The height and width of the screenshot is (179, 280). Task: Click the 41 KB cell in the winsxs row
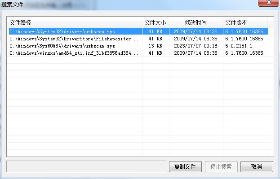[155, 53]
